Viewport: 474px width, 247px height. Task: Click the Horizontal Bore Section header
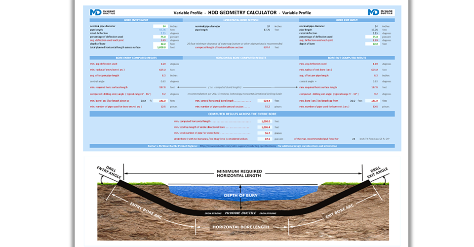coord(240,20)
